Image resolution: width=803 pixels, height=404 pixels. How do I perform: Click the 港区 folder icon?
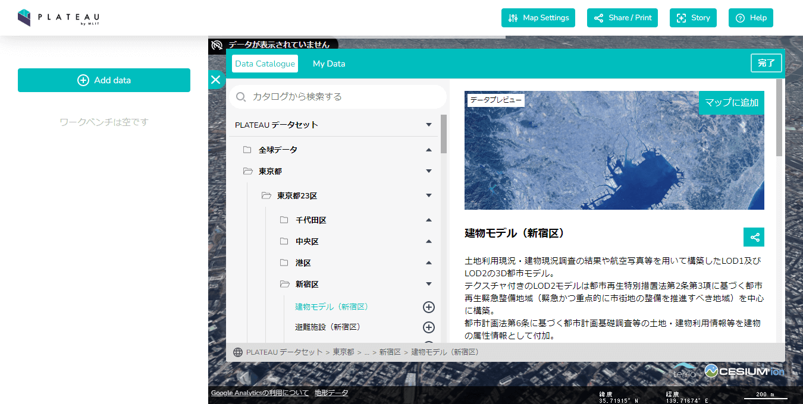[284, 263]
